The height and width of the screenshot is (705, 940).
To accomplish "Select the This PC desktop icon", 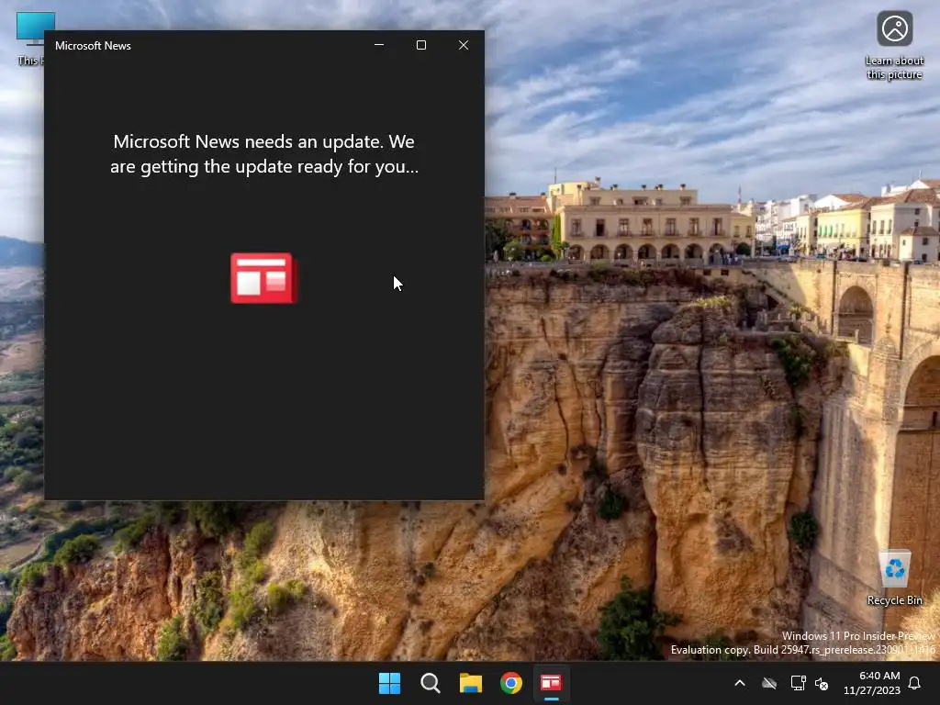I will pos(31,38).
